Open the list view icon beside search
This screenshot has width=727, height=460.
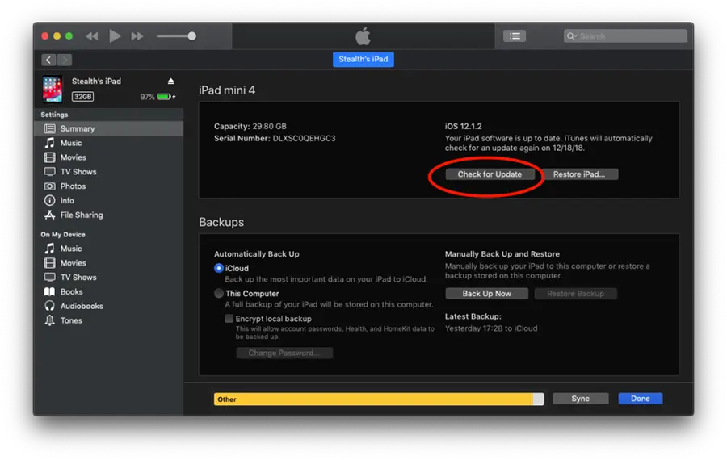[x=514, y=36]
